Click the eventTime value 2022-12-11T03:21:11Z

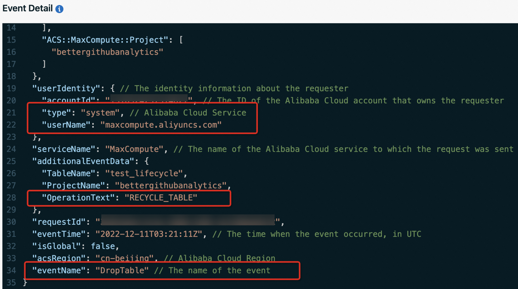(149, 234)
